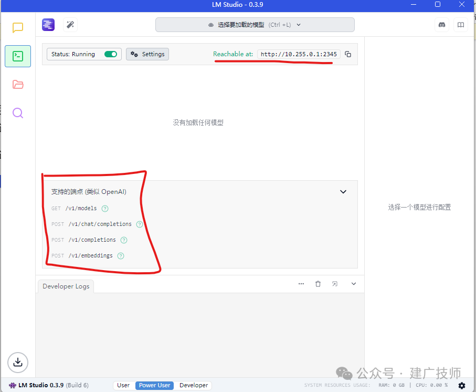Click the magic wand icon in top bar

[x=70, y=25]
